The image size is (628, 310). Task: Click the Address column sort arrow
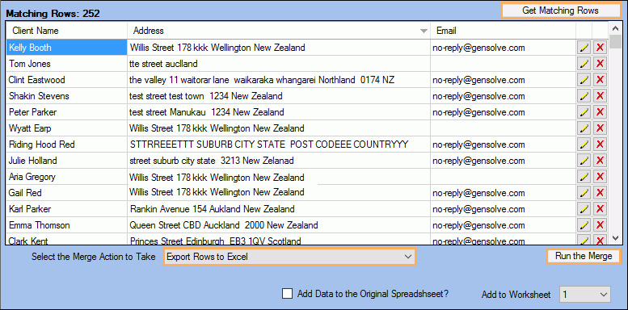424,31
